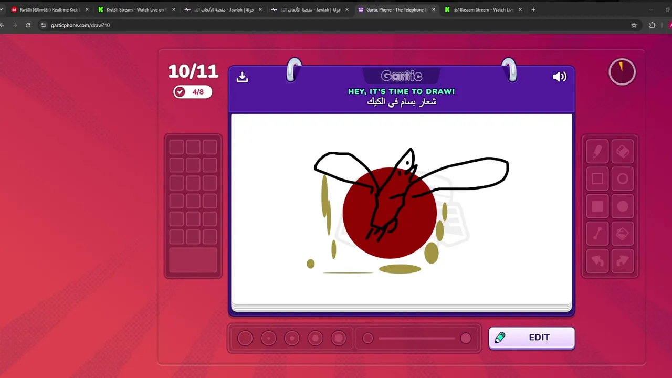The width and height of the screenshot is (672, 378).
Task: Close the Gartic Phone tab
Action: (x=434, y=9)
